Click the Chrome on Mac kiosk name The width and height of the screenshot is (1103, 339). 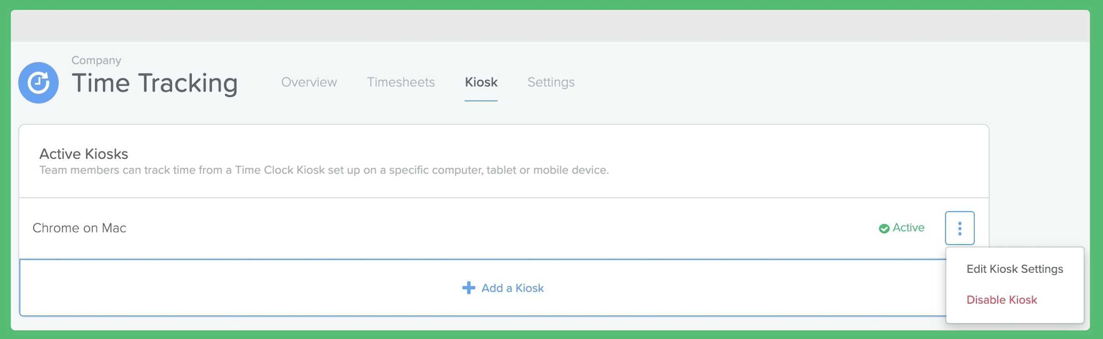(x=80, y=228)
